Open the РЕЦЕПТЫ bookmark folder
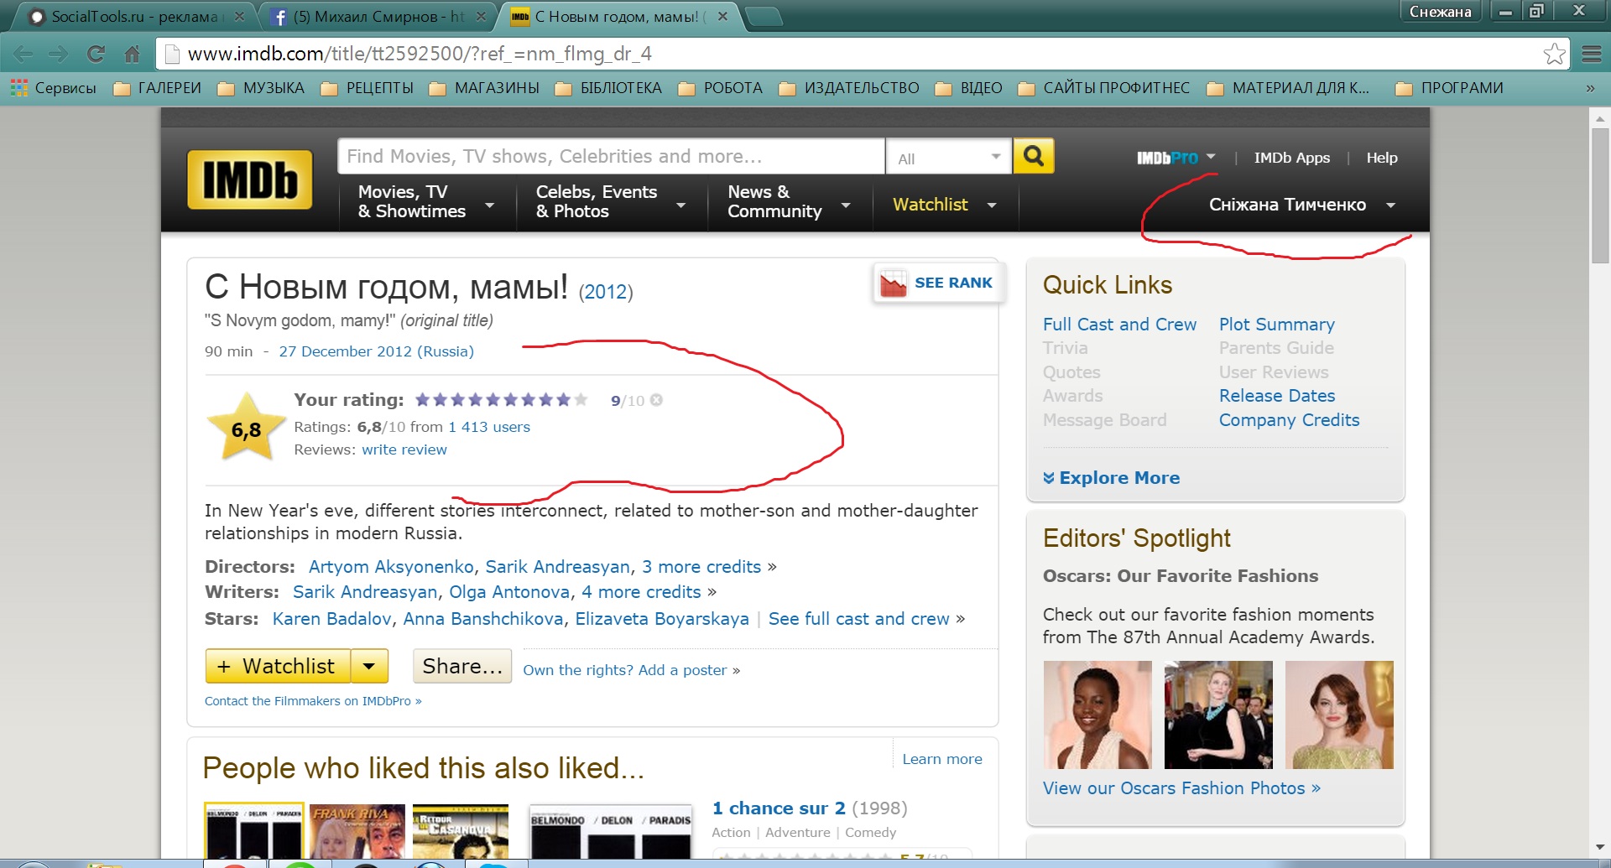This screenshot has width=1611, height=868. pos(367,88)
